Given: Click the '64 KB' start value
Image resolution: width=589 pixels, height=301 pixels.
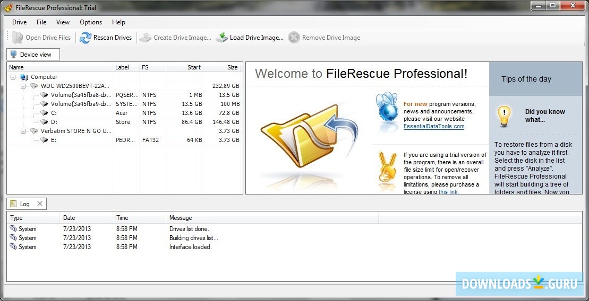Looking at the screenshot, I should tap(193, 140).
